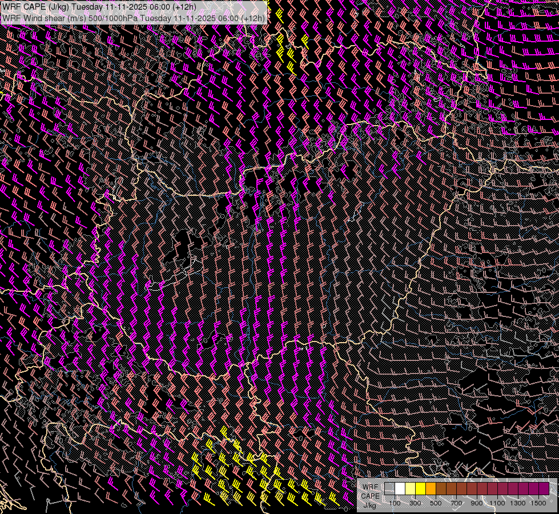Click the 700 legend value
This screenshot has width=559, height=514.
pyautogui.click(x=456, y=503)
